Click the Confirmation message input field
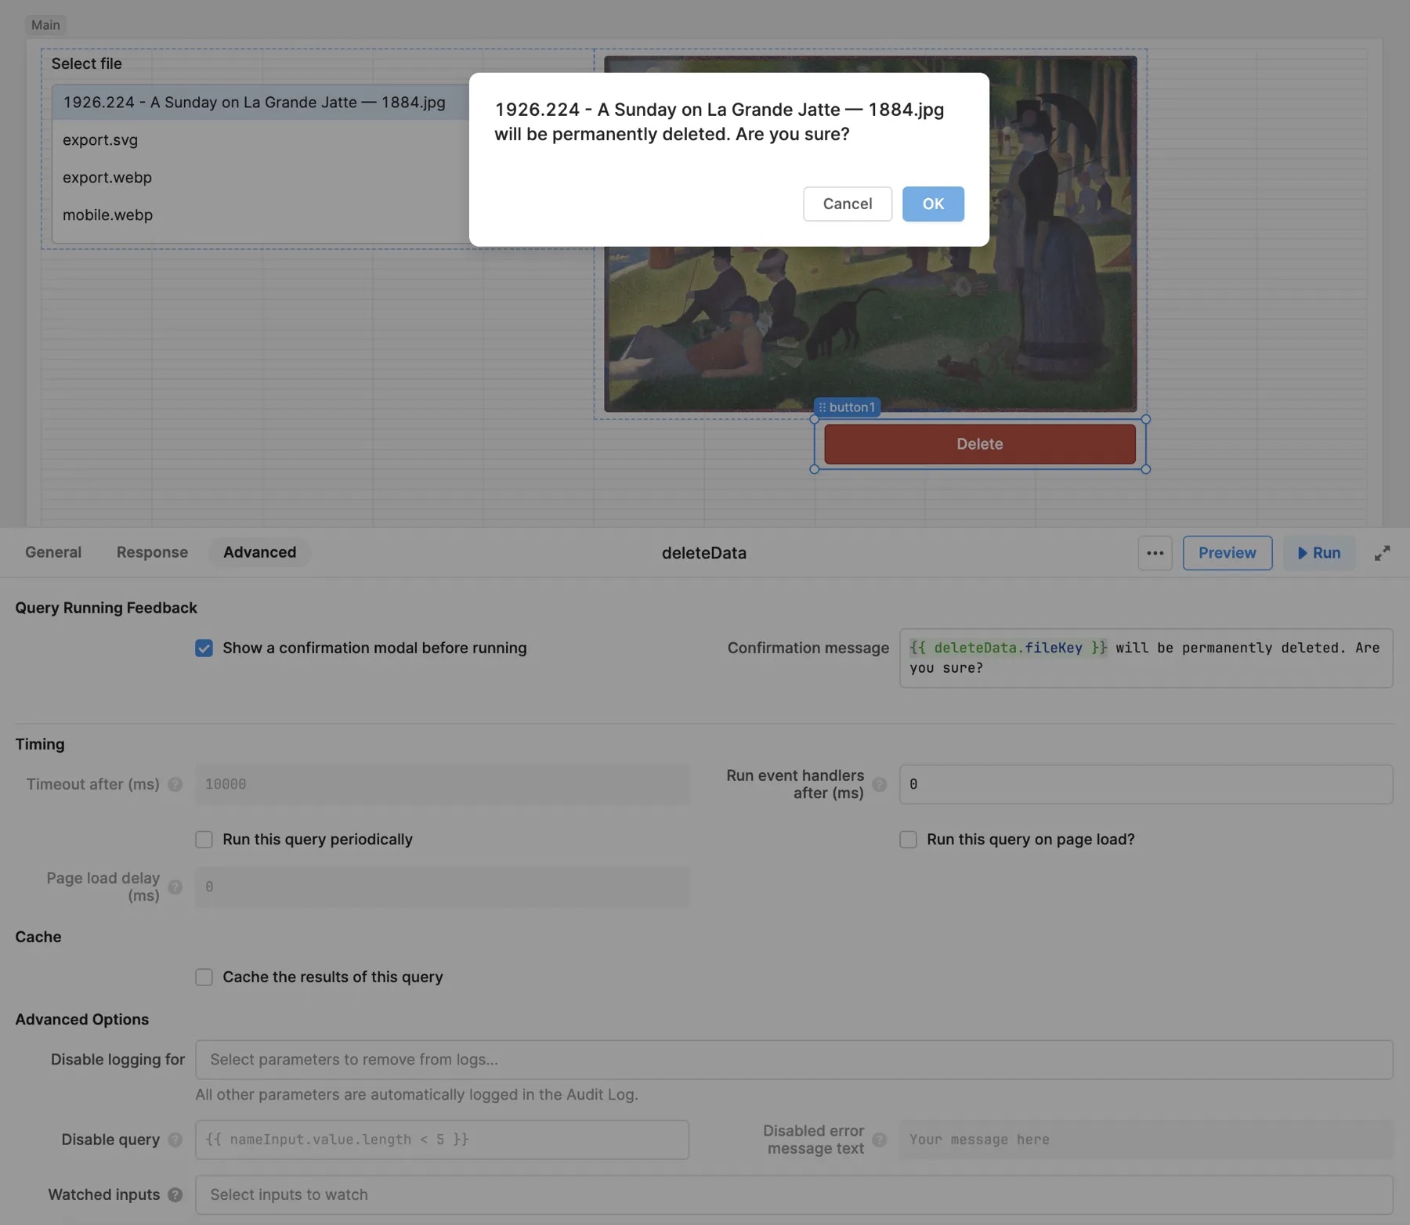 tap(1146, 658)
